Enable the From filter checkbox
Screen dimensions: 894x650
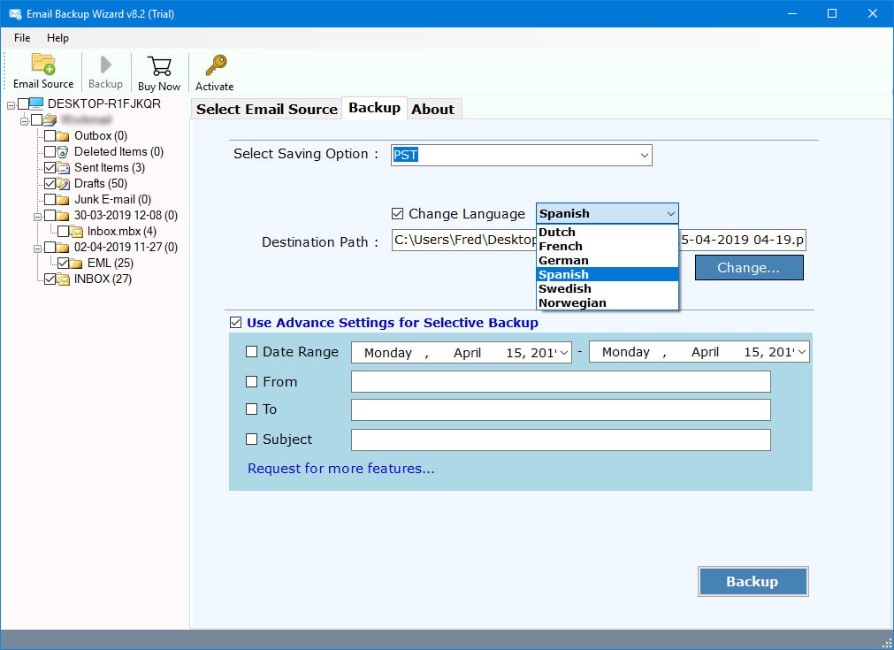click(x=251, y=381)
